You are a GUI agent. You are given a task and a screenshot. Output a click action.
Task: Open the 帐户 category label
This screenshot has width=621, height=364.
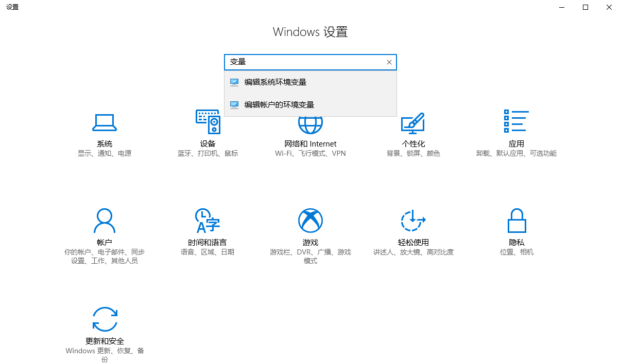(105, 243)
